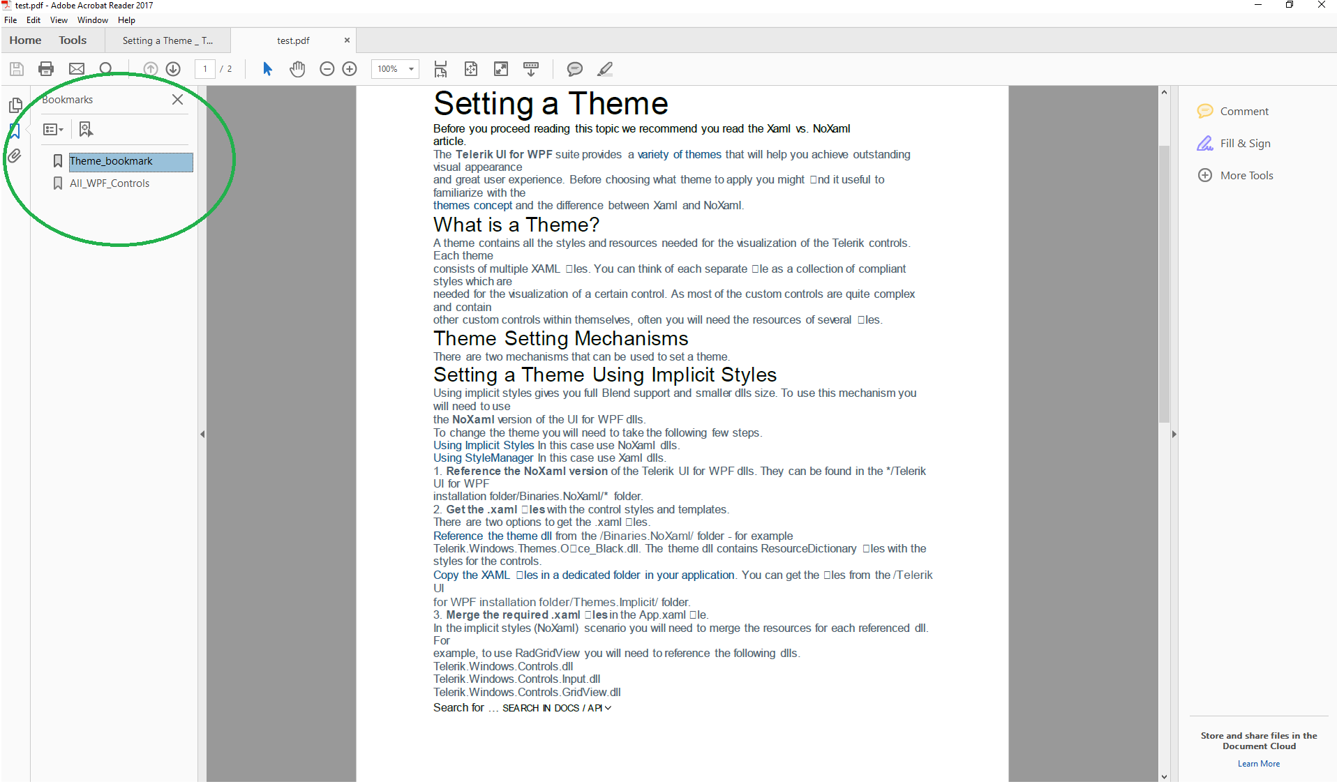Open the Attachments paperclip panel
The width and height of the screenshot is (1337, 784).
tap(15, 156)
